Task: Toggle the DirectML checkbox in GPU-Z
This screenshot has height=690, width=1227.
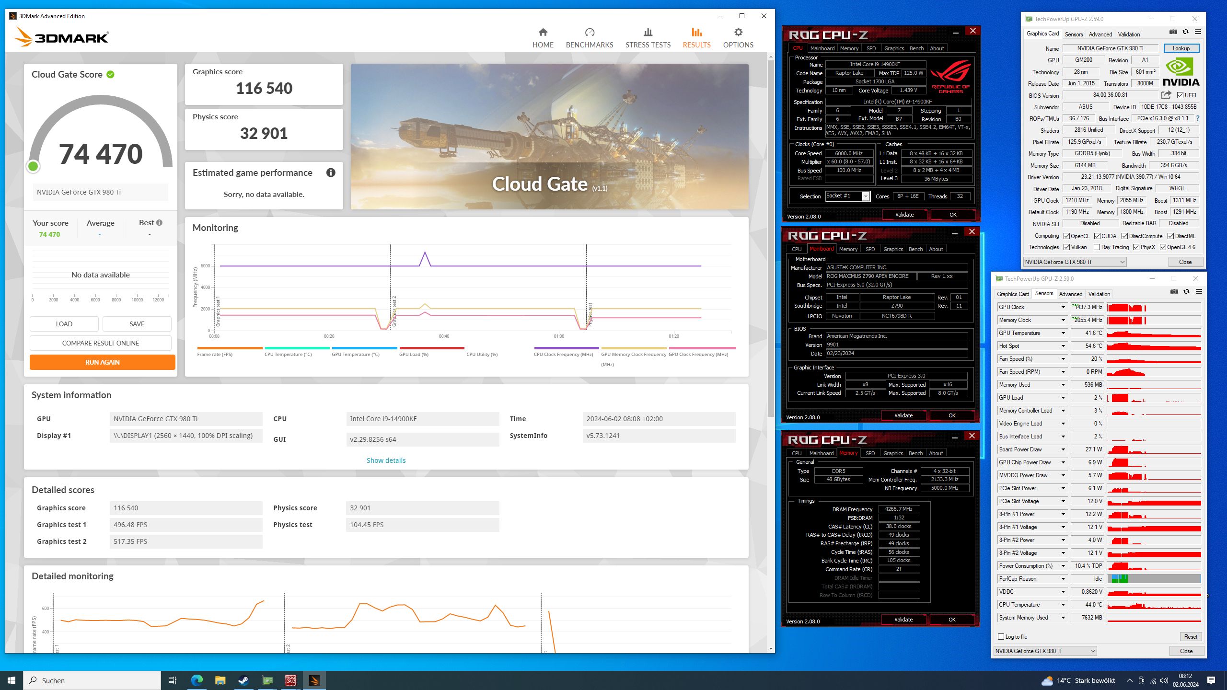Action: point(1170,236)
